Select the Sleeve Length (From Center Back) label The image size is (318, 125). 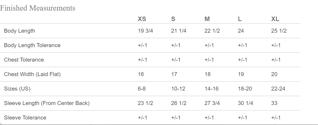click(47, 103)
